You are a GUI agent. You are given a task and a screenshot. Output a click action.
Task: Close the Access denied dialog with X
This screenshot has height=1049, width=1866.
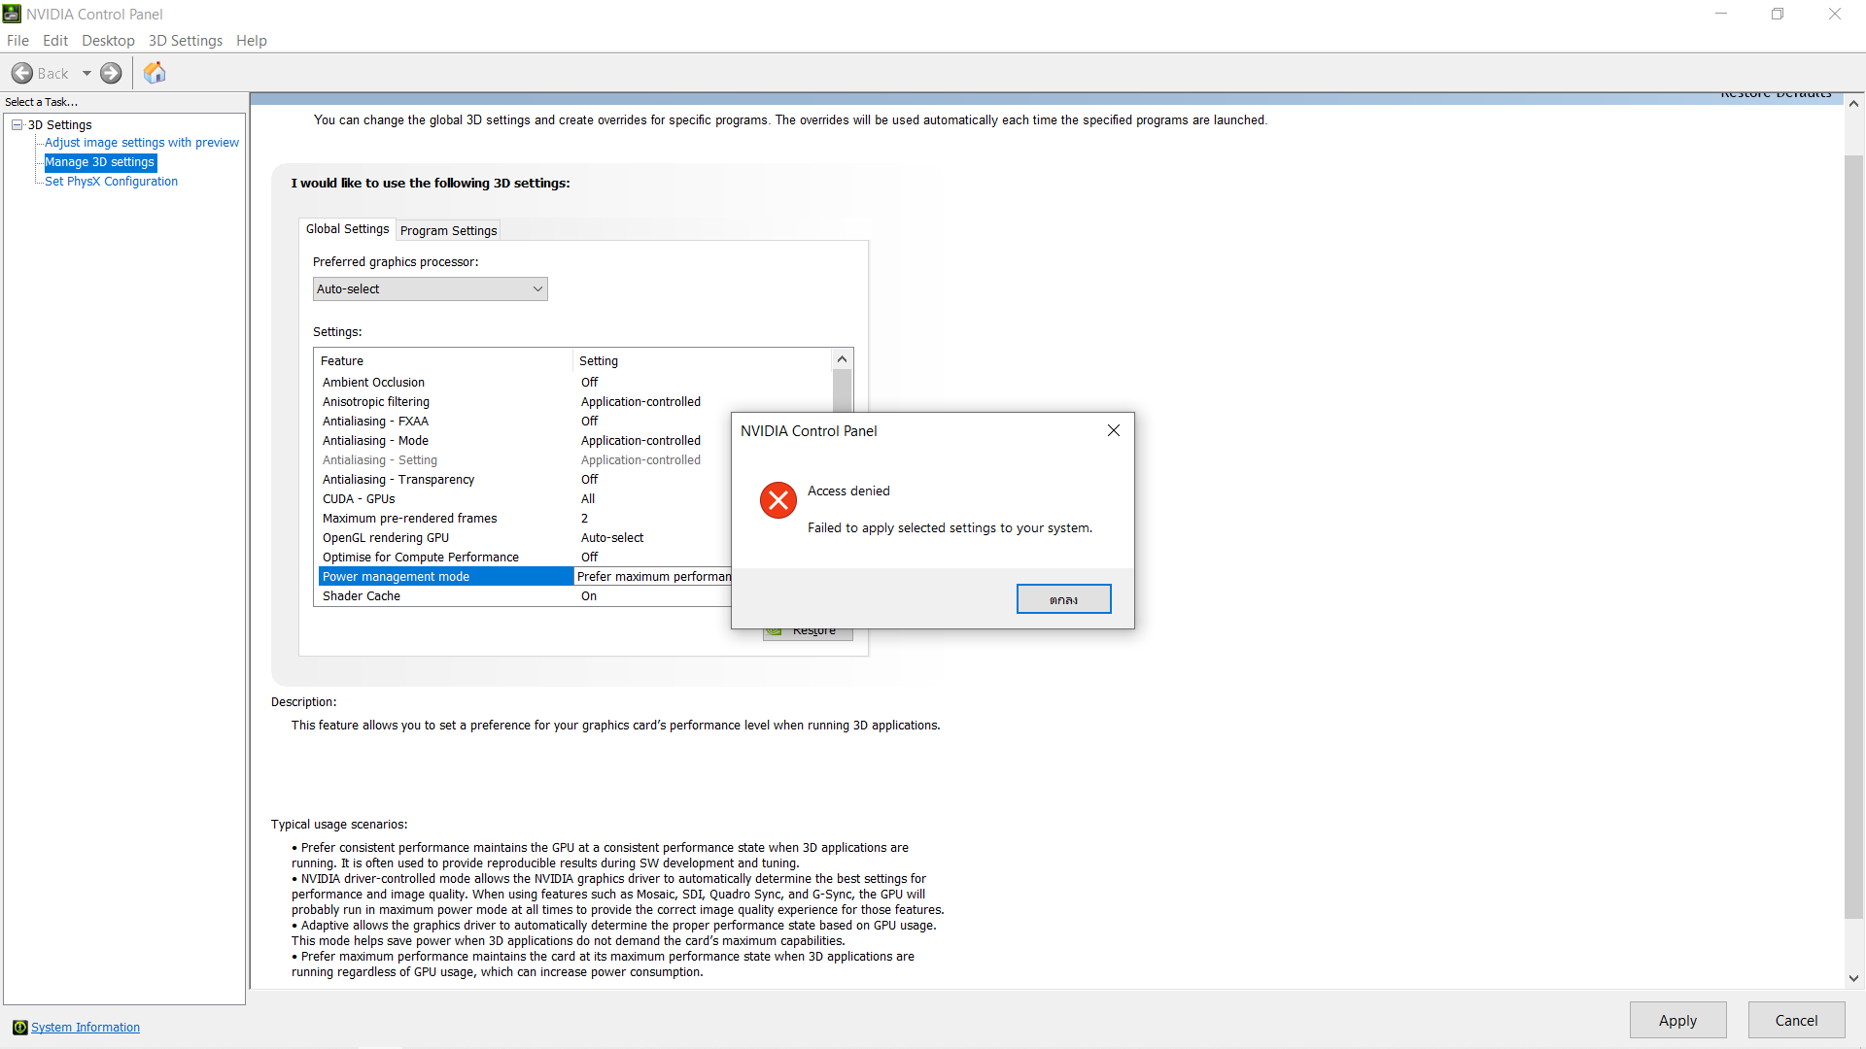pos(1114,430)
